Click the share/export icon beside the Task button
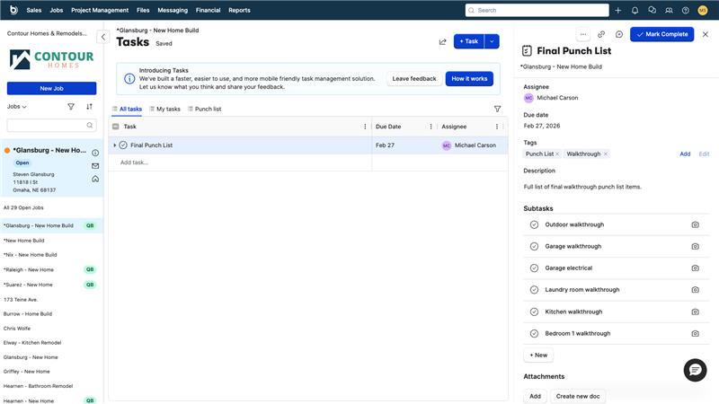The width and height of the screenshot is (719, 404). (442, 41)
